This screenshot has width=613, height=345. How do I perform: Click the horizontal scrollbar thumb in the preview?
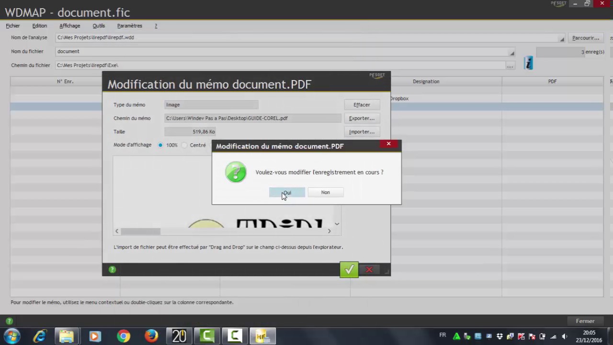pyautogui.click(x=140, y=231)
